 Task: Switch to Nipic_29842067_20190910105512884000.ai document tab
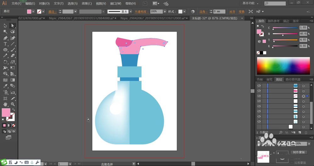(82, 18)
